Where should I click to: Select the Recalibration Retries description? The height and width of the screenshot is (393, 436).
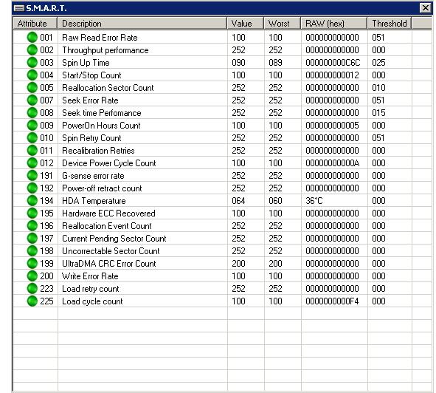(98, 151)
